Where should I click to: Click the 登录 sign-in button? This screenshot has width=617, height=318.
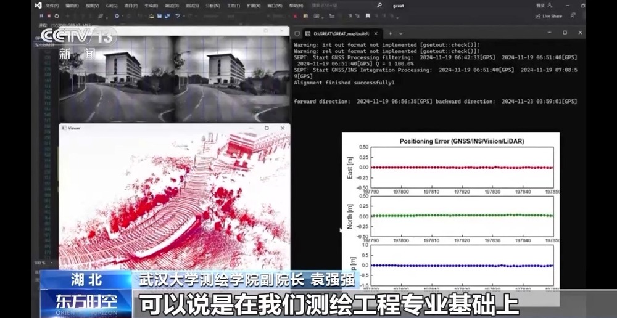(545, 6)
